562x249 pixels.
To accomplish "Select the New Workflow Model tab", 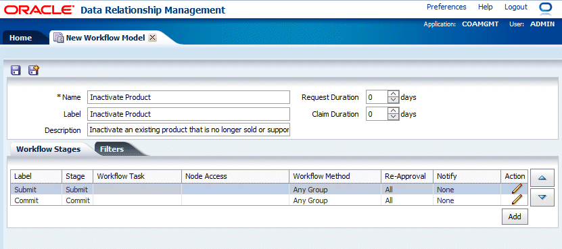I will click(x=106, y=38).
